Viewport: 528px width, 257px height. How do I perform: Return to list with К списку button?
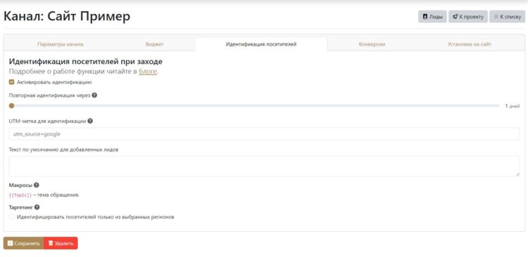pyautogui.click(x=507, y=16)
